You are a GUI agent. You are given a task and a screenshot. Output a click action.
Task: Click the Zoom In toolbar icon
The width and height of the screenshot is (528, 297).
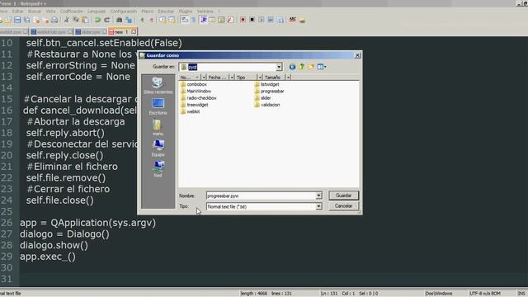[x=142, y=20]
